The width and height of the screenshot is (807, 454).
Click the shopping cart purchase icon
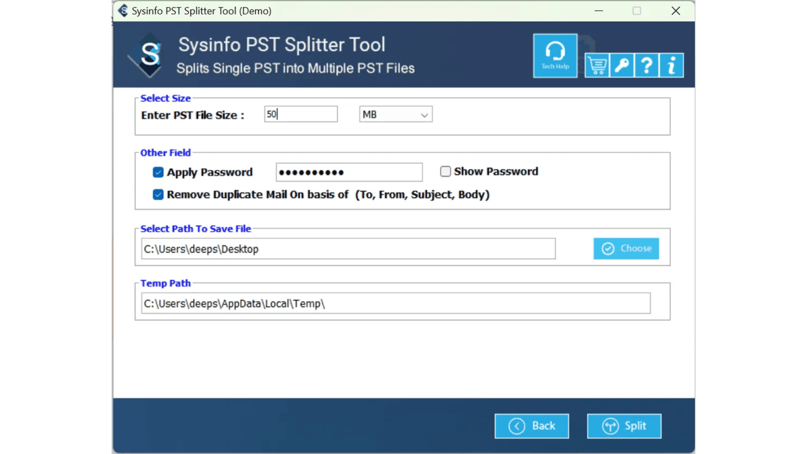coord(596,65)
